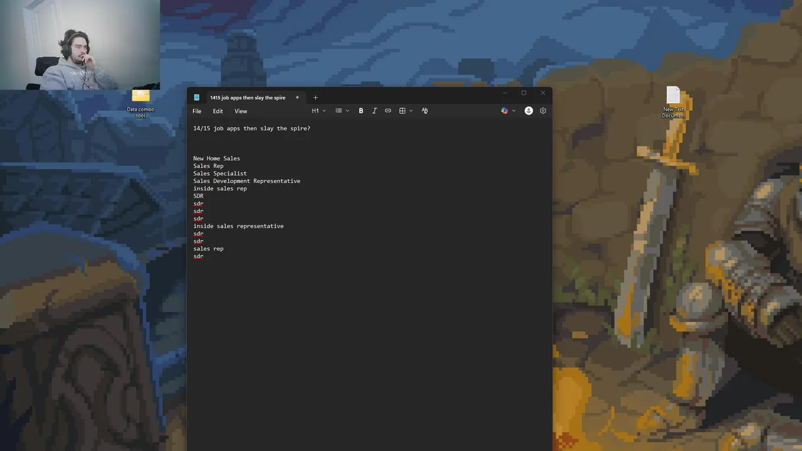Click the 'New Home Sales' line

217,158
